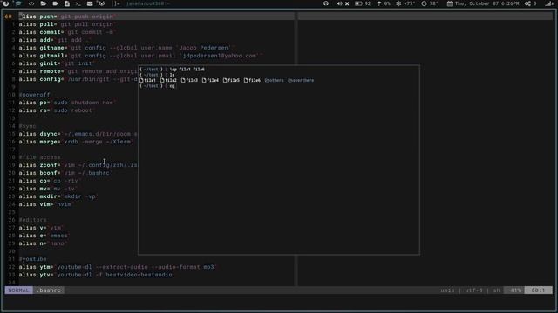
Task: Click the weather circle icon showing 78°
Action: (x=424, y=3)
